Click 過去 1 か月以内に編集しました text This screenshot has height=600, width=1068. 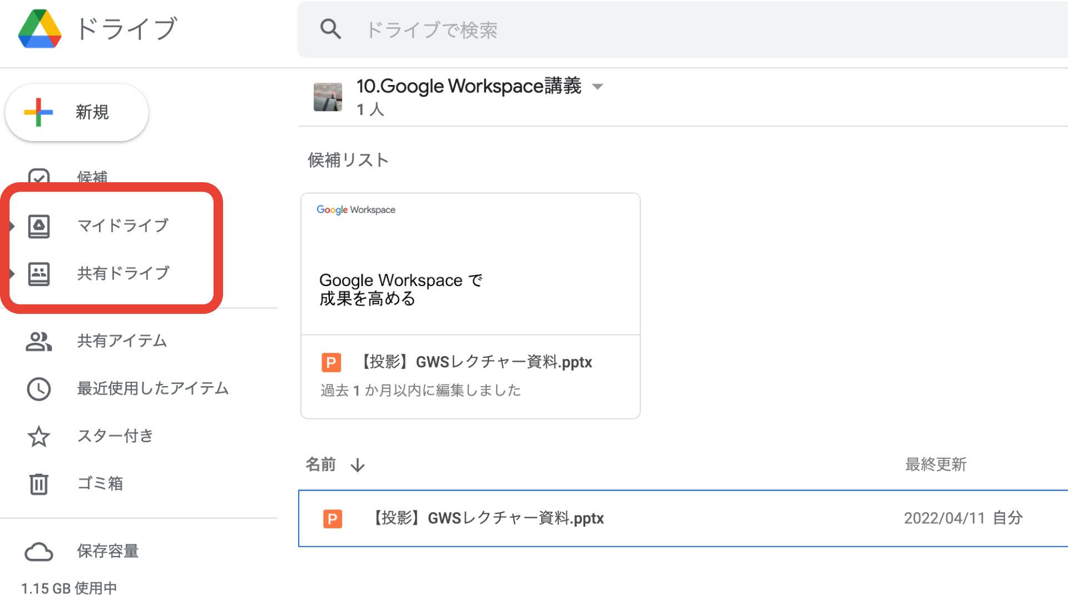pyautogui.click(x=421, y=391)
